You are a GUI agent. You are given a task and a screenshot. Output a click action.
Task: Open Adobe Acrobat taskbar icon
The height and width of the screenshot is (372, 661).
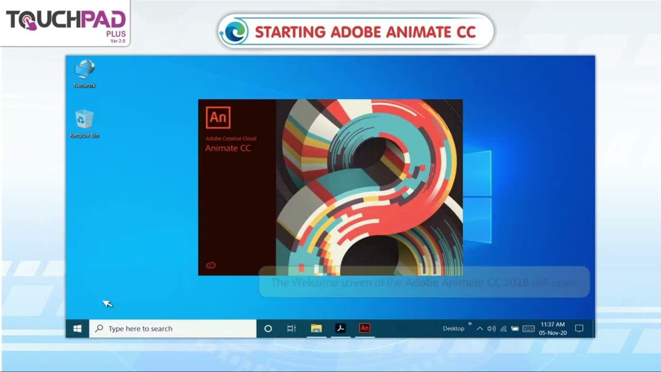pyautogui.click(x=340, y=329)
